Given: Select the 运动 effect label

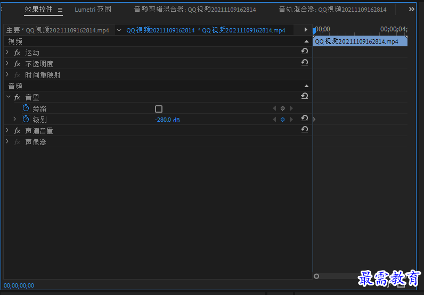Looking at the screenshot, I should 32,53.
